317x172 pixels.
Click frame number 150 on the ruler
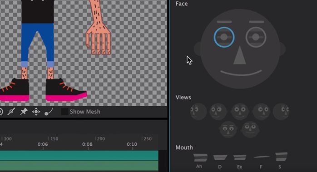(54, 139)
